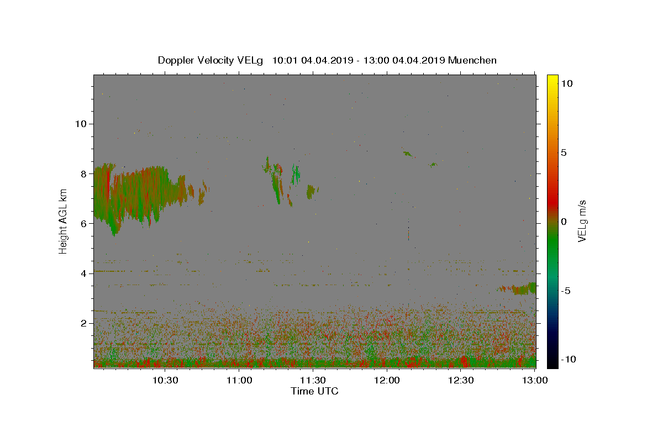663x442 pixels.
Task: Click the 'VELg m/s' colorbar label
Action: (582, 221)
